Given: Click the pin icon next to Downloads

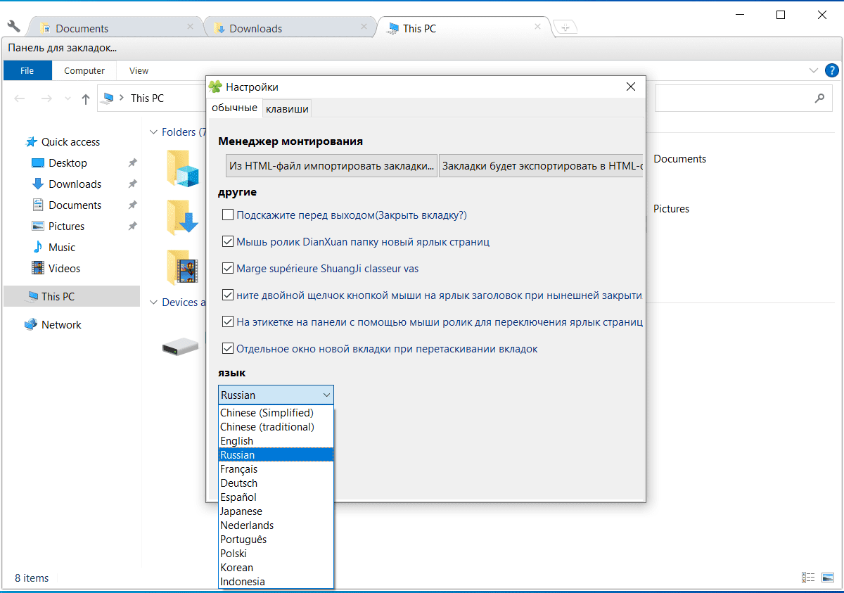Looking at the screenshot, I should coord(132,184).
